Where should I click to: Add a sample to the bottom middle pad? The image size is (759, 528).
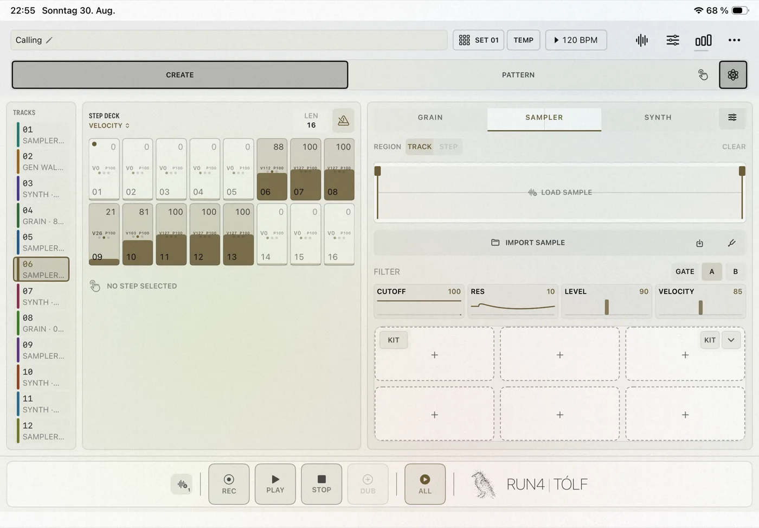[560, 415]
